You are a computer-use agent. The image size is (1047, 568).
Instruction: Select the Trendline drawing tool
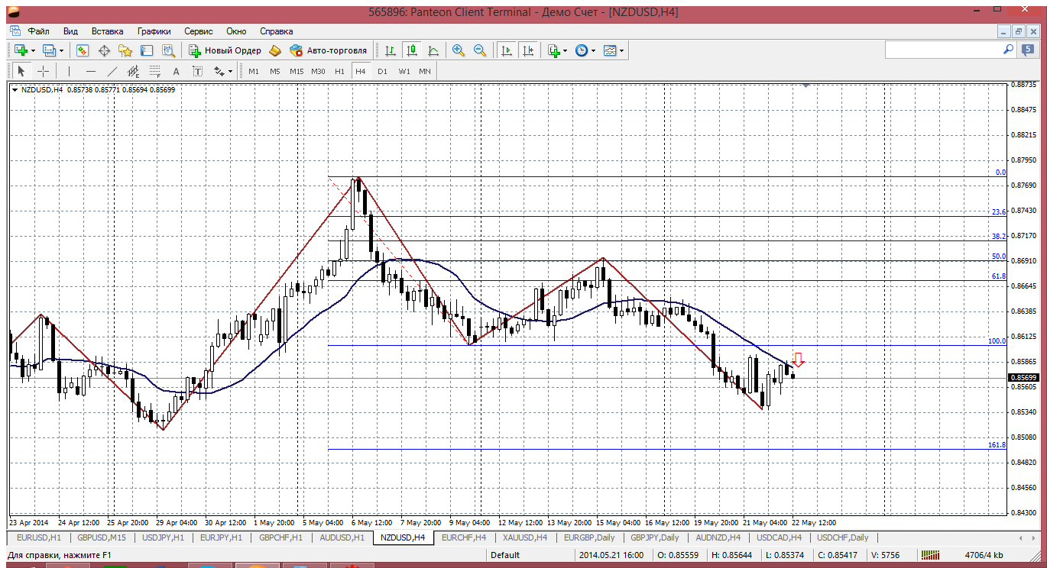pyautogui.click(x=112, y=71)
